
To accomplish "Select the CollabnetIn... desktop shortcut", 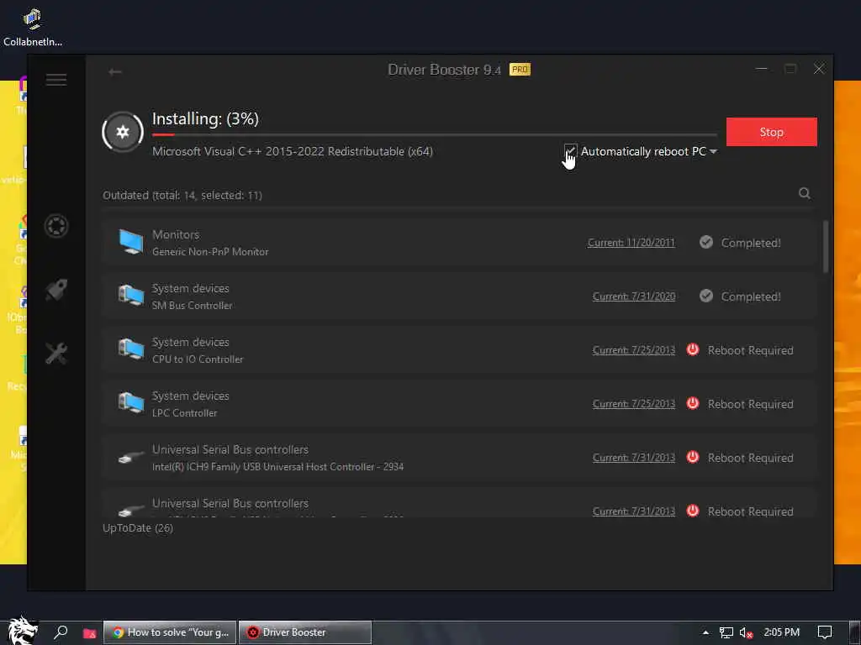I will point(33,28).
